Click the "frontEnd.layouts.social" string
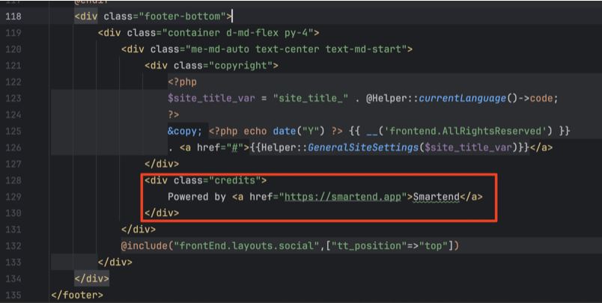 coord(246,246)
